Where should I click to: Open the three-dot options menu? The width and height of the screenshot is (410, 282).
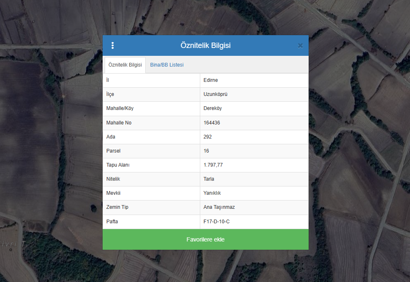tap(113, 45)
